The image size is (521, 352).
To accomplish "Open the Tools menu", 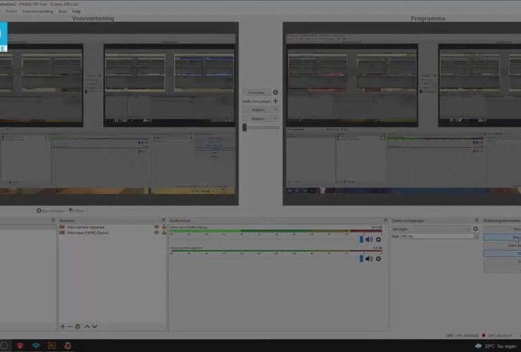I will pos(63,11).
